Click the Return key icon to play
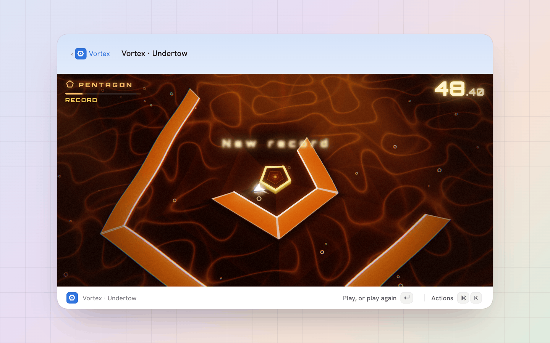Screen dimensions: 550x343 (407, 298)
